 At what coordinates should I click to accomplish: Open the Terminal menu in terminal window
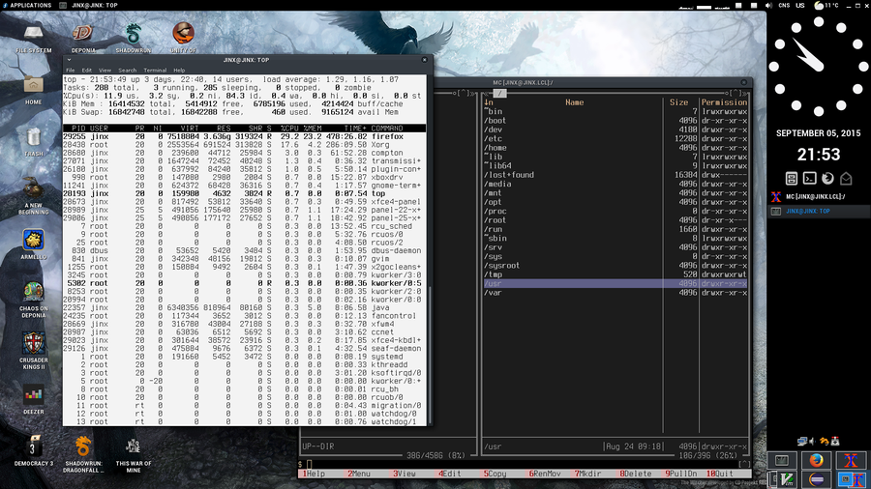(155, 71)
